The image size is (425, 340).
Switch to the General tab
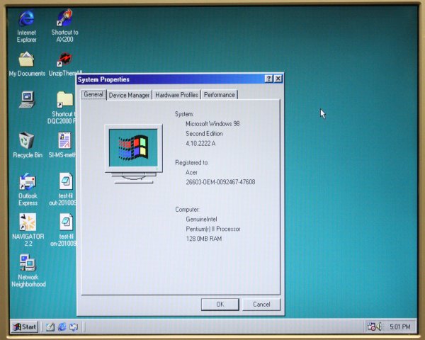pyautogui.click(x=93, y=94)
